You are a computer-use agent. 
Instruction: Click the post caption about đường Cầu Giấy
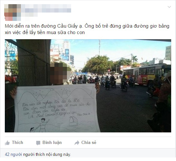point(87,29)
